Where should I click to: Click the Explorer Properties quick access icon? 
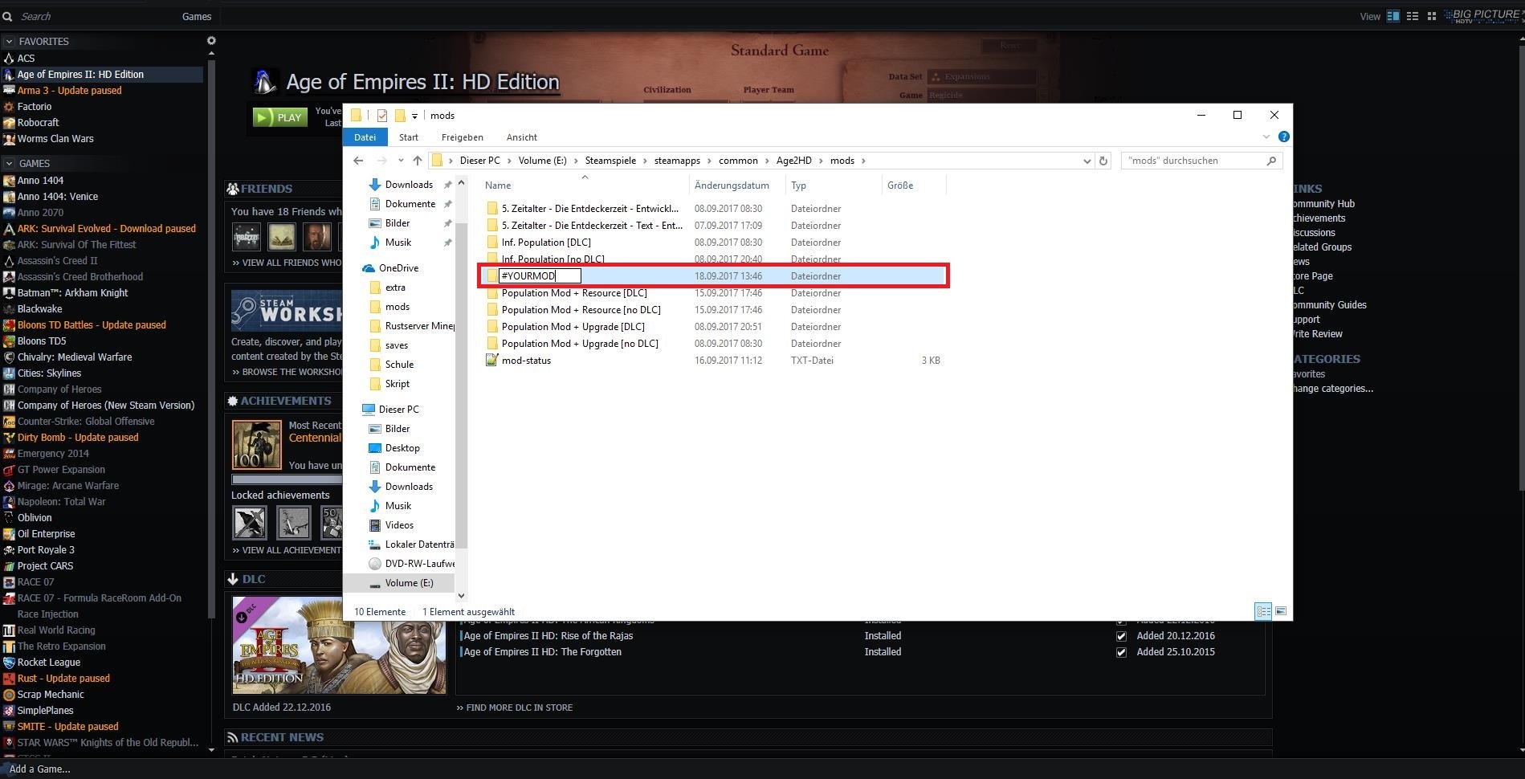(382, 116)
